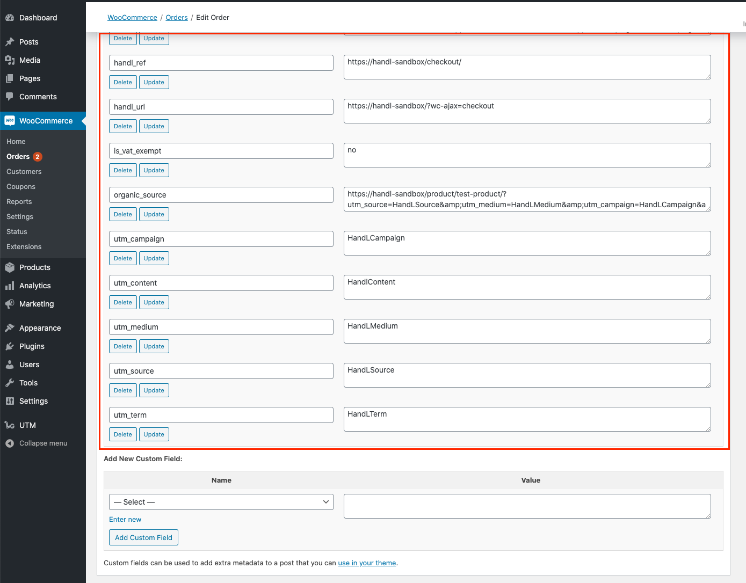Open the Dashboard
The width and height of the screenshot is (746, 583).
click(10, 17)
